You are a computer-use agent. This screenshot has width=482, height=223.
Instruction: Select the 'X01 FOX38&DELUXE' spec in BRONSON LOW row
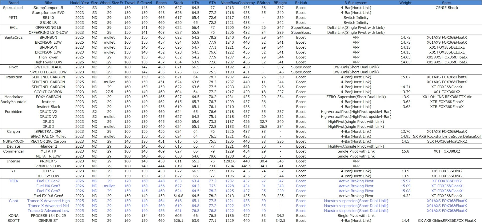[447, 52]
